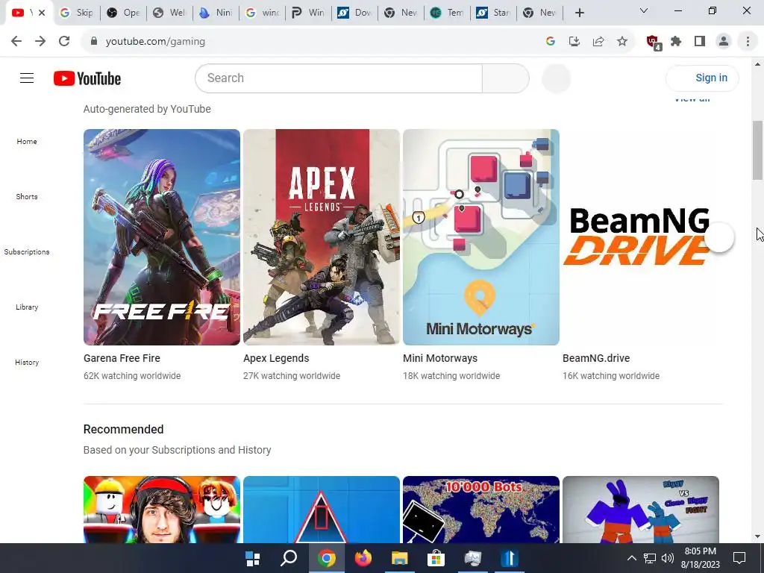Screen dimensions: 764x573
Task: Click the YouTube Search input field
Action: click(x=339, y=78)
